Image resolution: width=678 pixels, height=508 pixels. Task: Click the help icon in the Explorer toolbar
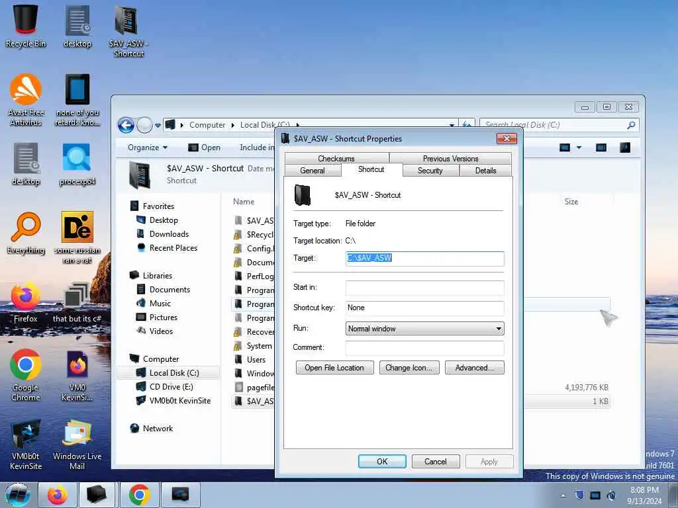point(625,148)
